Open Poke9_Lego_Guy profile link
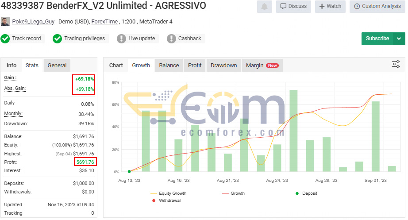Image resolution: width=408 pixels, height=220 pixels. coord(33,22)
